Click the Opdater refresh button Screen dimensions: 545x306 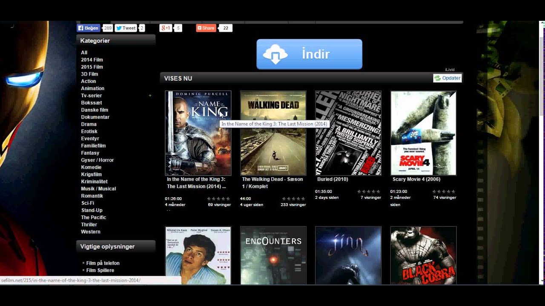tap(447, 78)
